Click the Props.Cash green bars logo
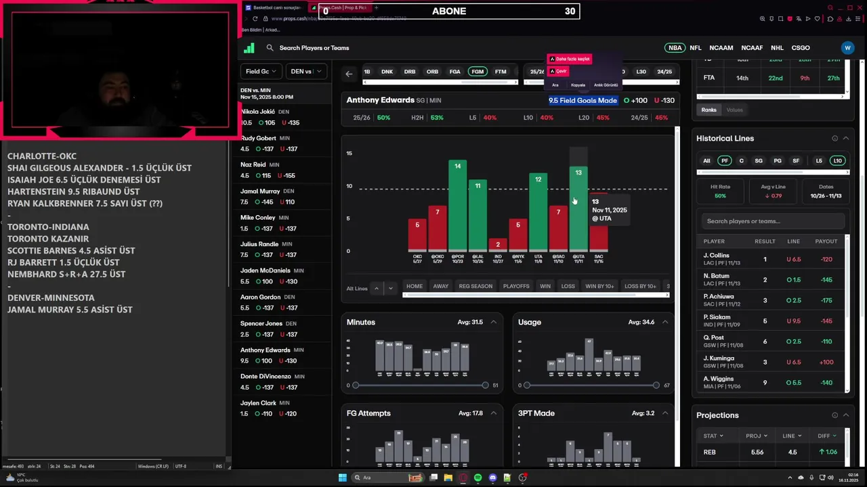Image resolution: width=867 pixels, height=487 pixels. pyautogui.click(x=249, y=48)
